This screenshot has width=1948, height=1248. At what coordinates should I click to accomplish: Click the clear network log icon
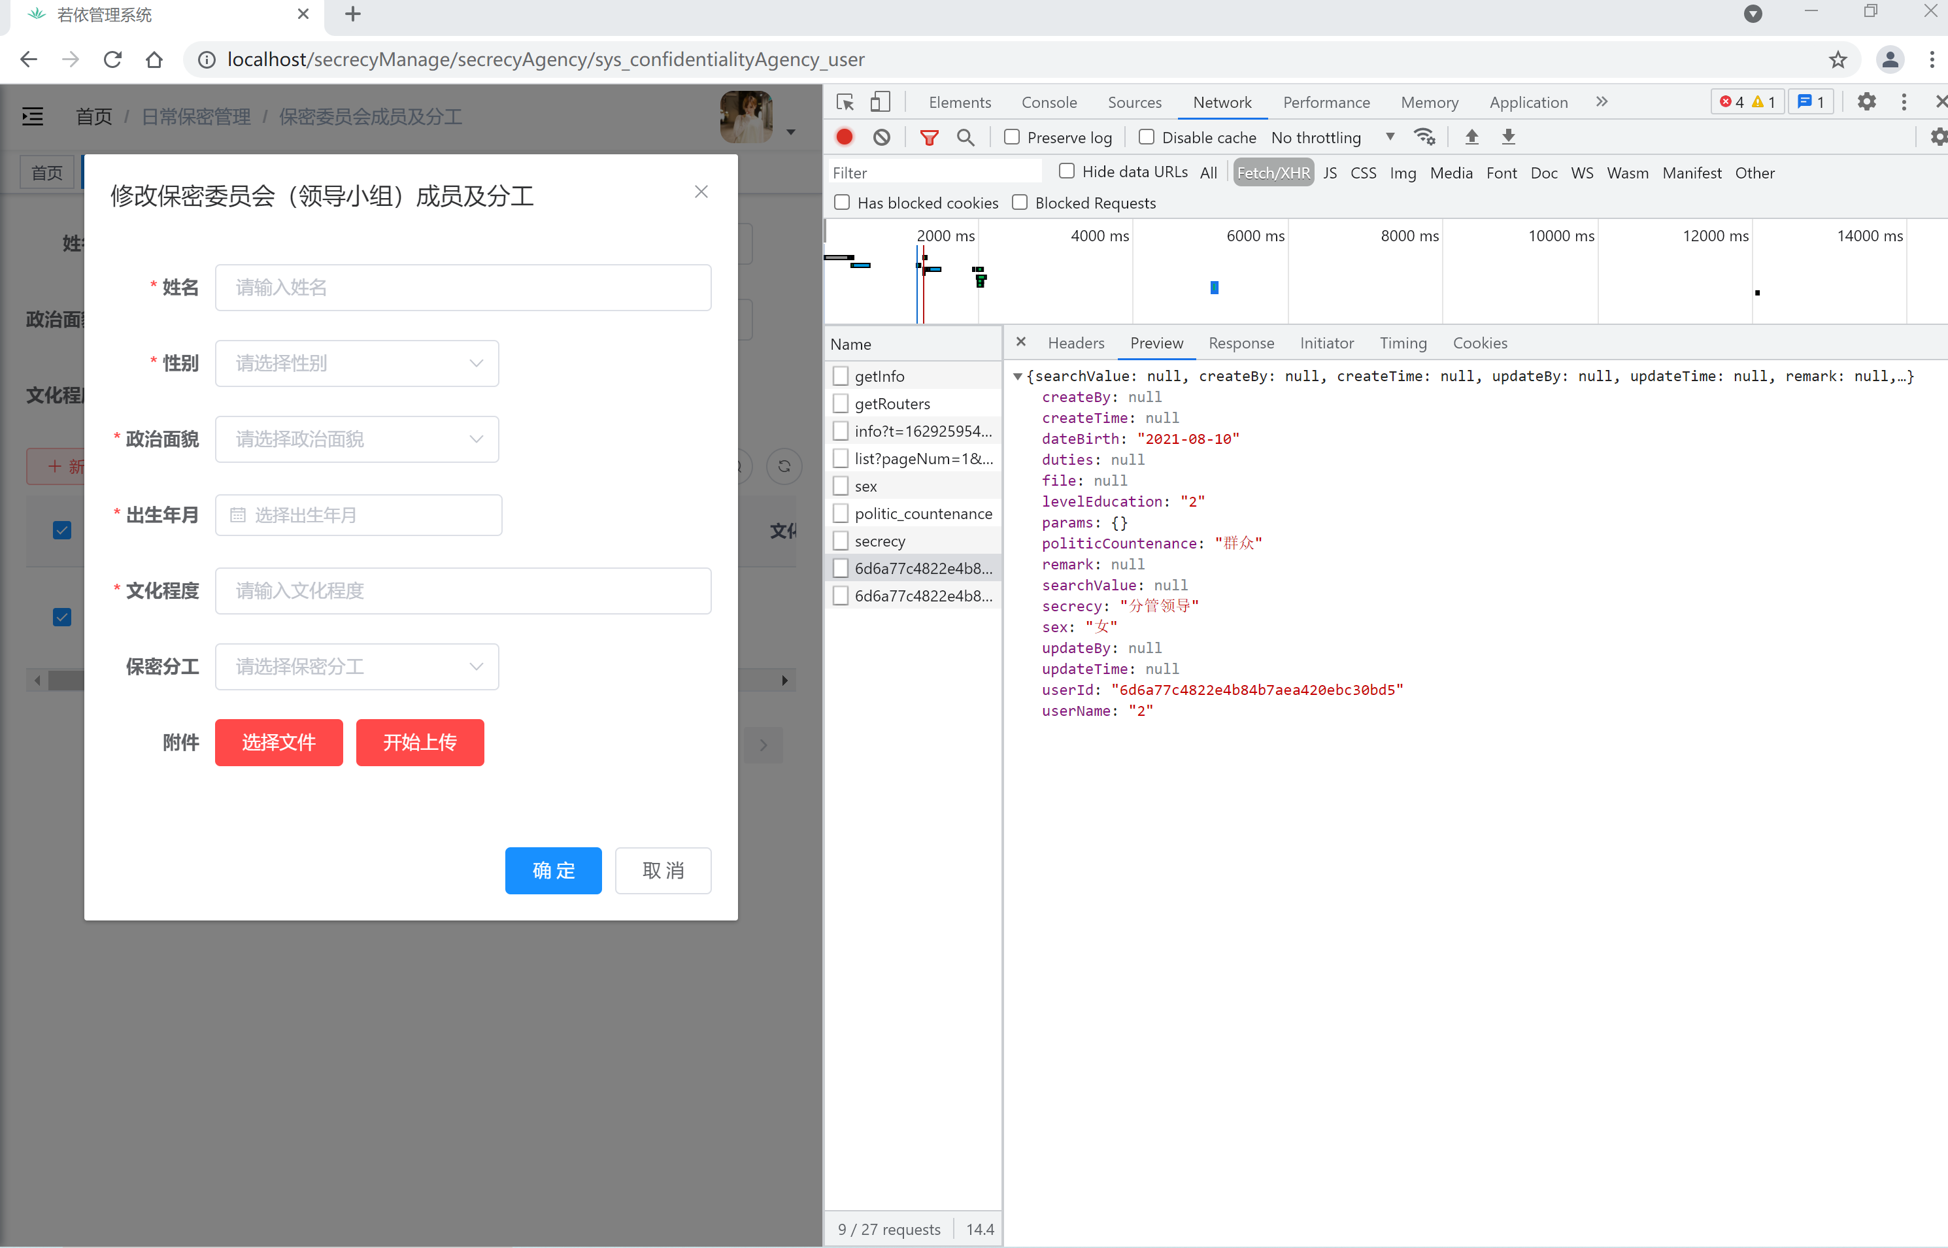[x=882, y=137]
